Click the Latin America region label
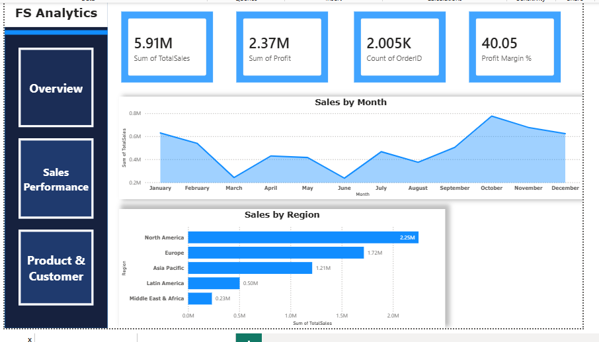The image size is (599, 342). [x=165, y=283]
